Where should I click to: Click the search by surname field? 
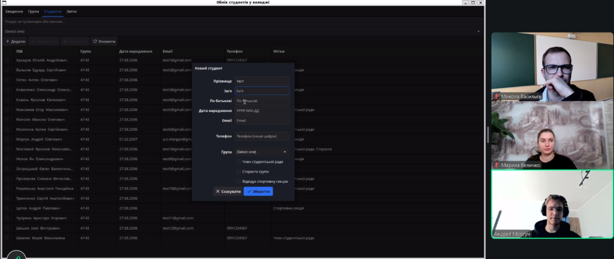pos(240,22)
